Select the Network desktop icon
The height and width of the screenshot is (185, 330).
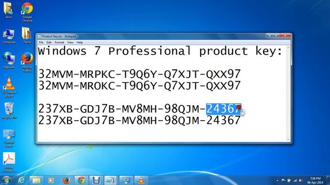point(9,60)
